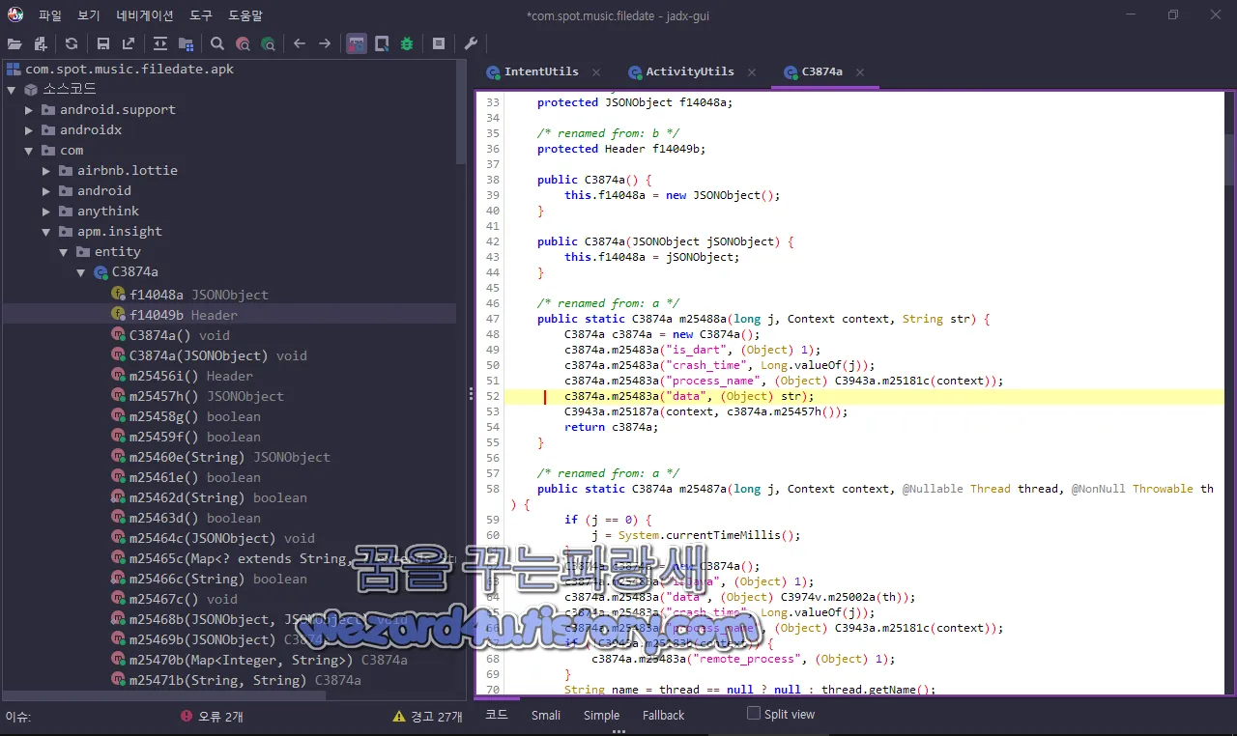
Task: Open preferences with the wrench icon
Action: (471, 43)
